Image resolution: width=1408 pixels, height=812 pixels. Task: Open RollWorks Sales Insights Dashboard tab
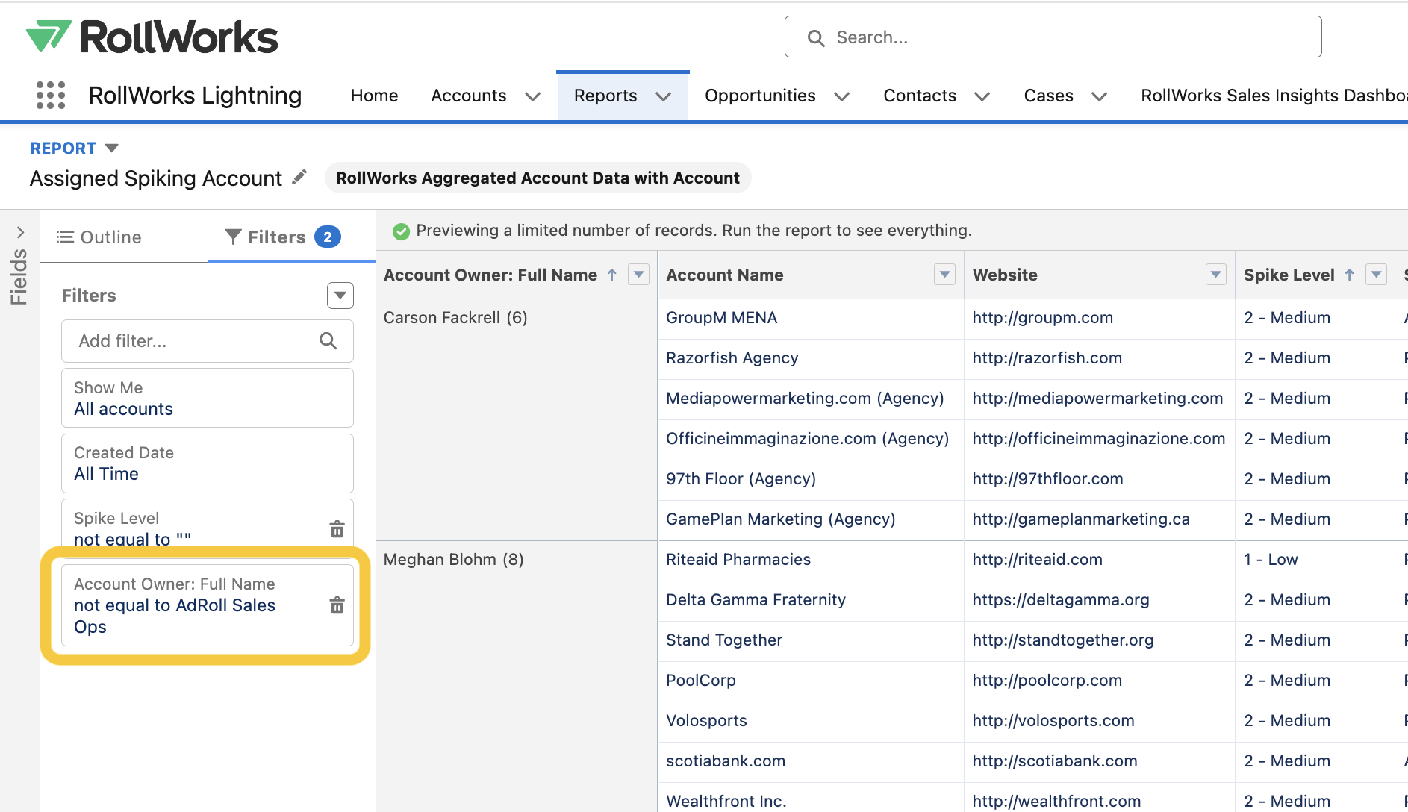pos(1274,96)
